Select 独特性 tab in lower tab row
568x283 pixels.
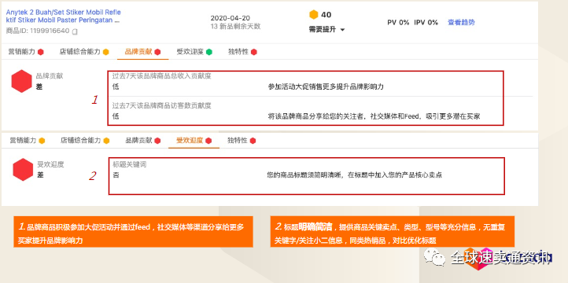[x=242, y=141]
